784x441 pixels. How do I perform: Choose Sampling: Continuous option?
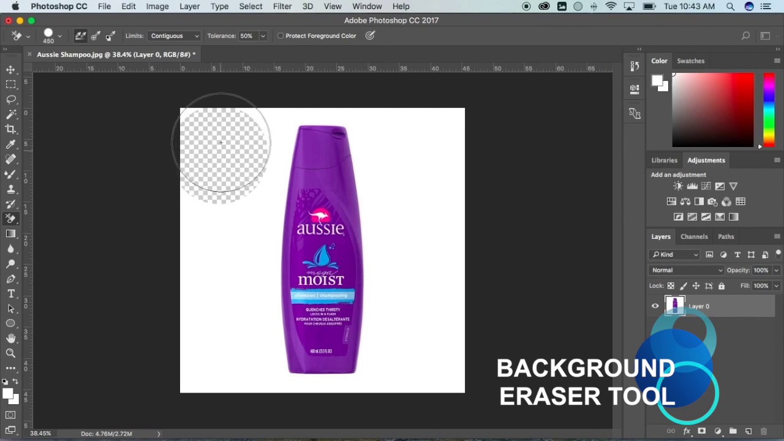coord(80,36)
